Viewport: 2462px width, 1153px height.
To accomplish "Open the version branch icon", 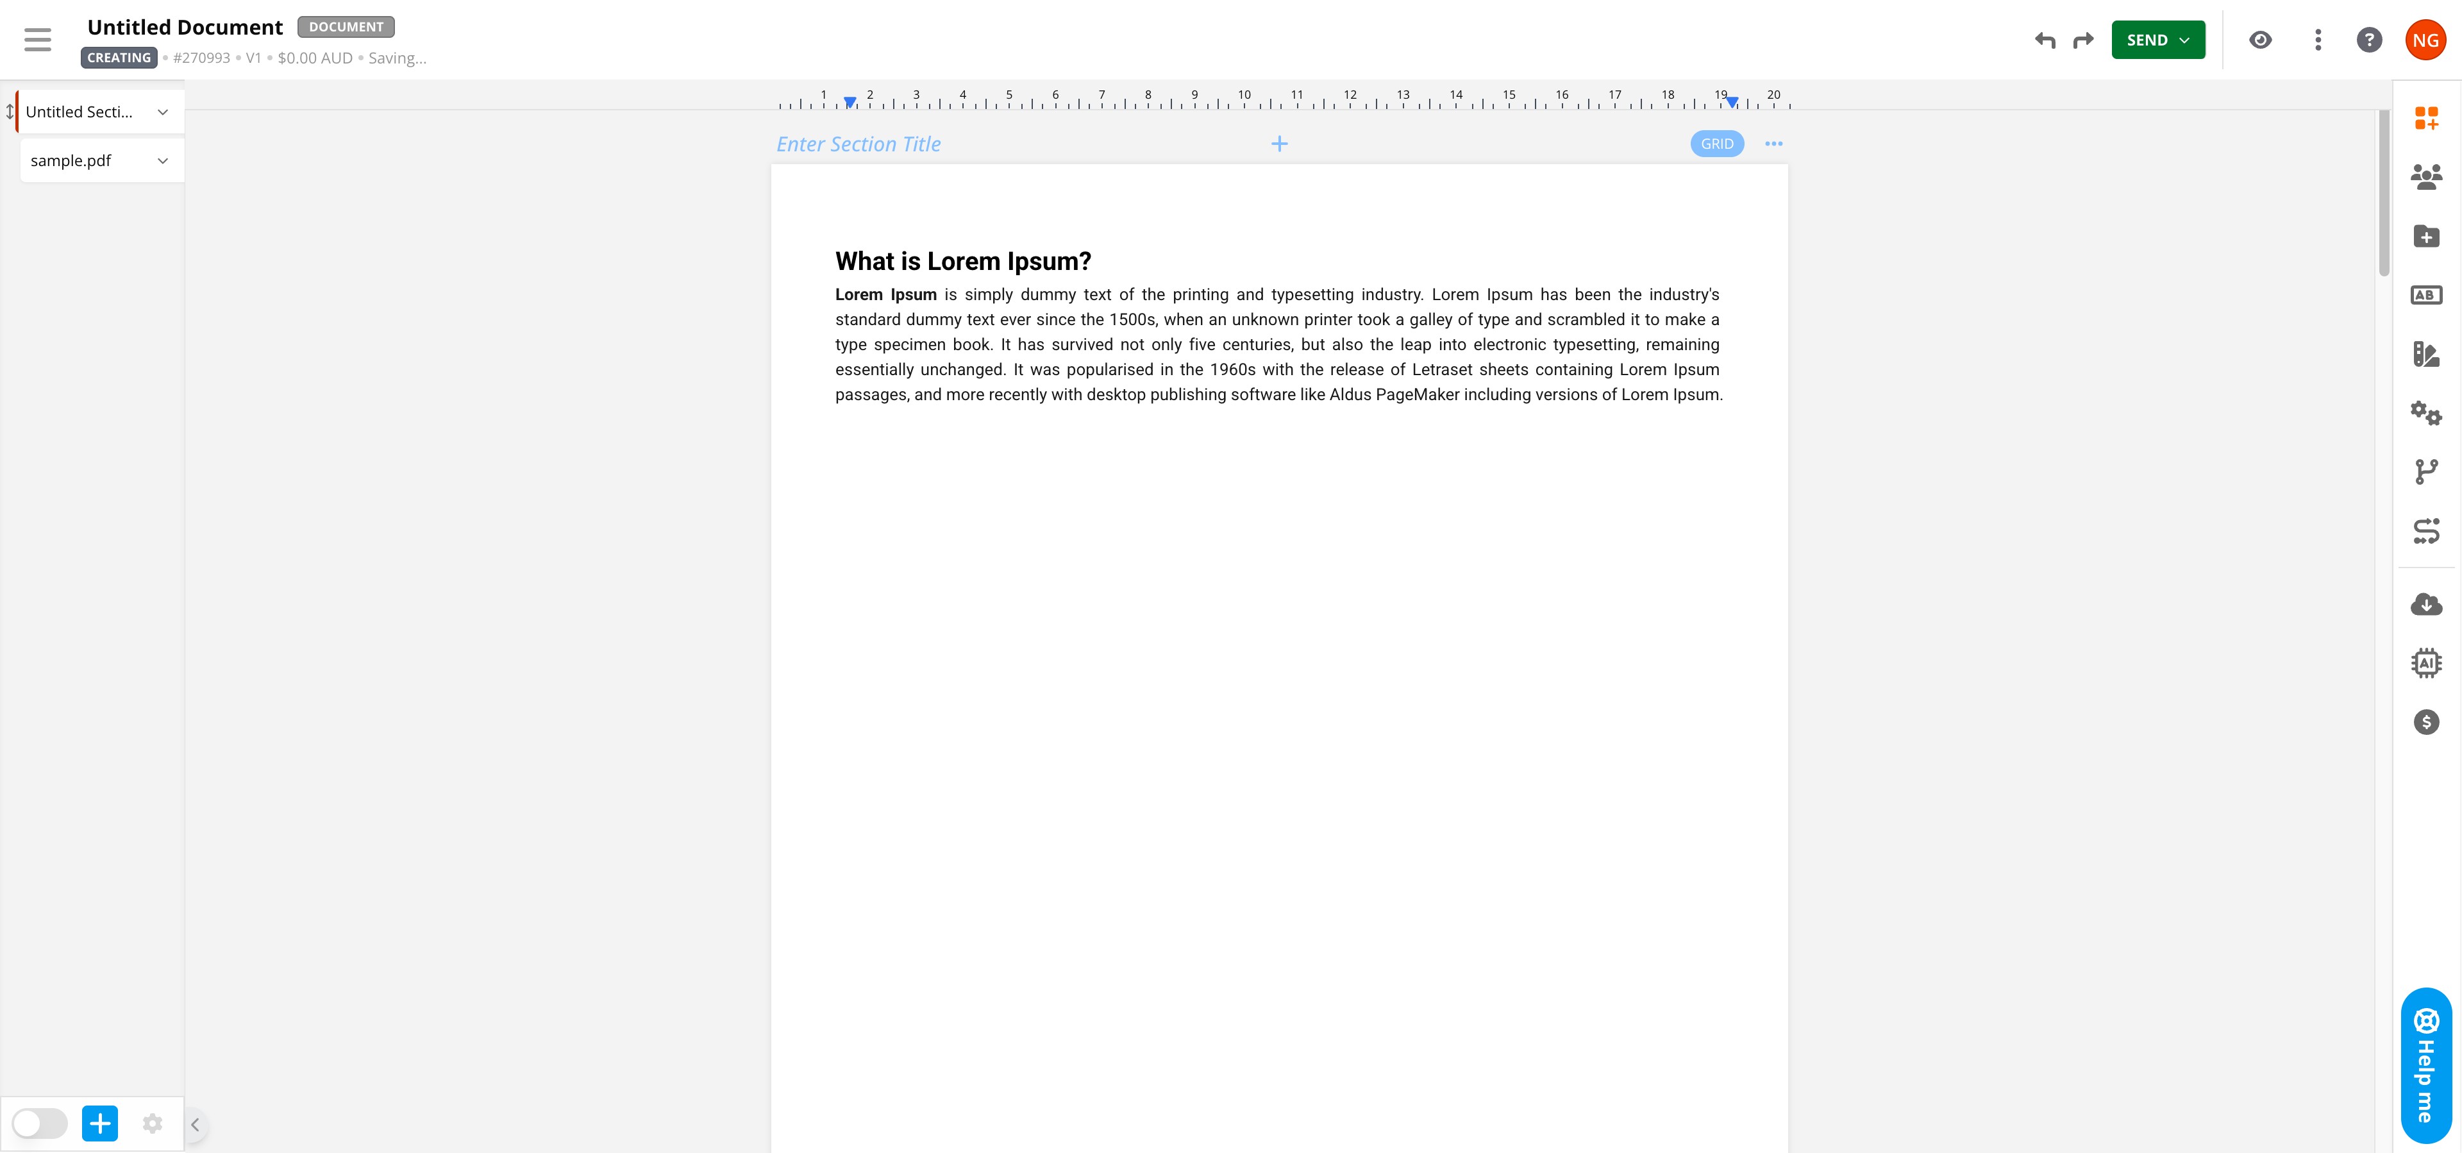I will [x=2425, y=471].
